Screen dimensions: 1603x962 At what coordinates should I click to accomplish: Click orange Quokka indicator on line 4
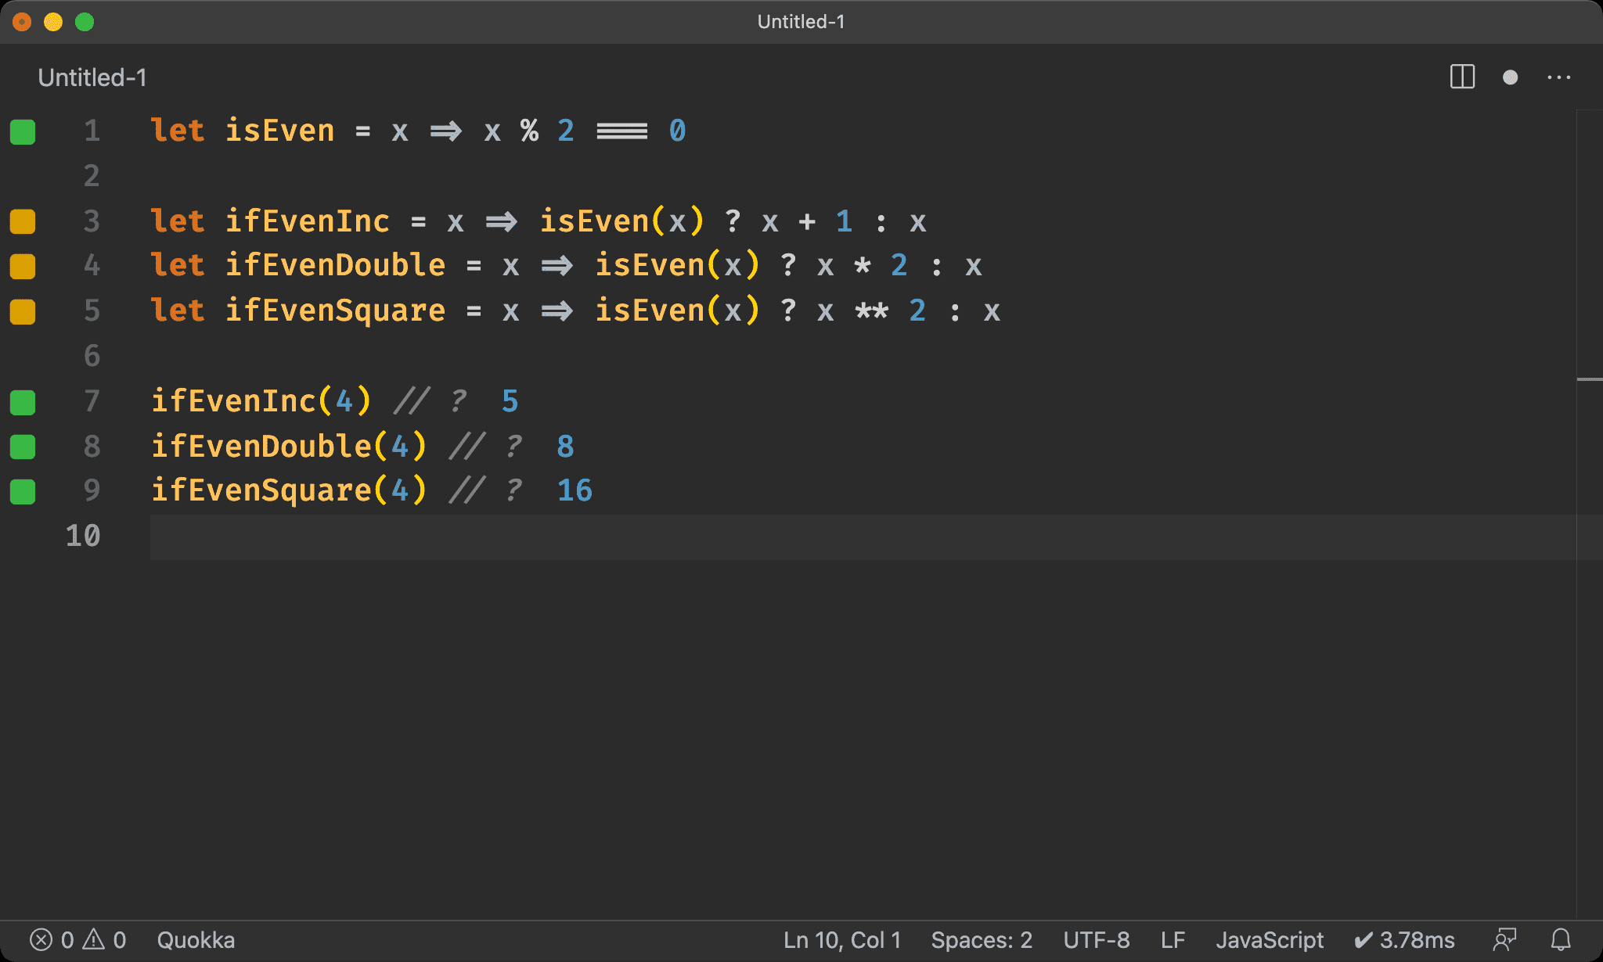(x=23, y=267)
